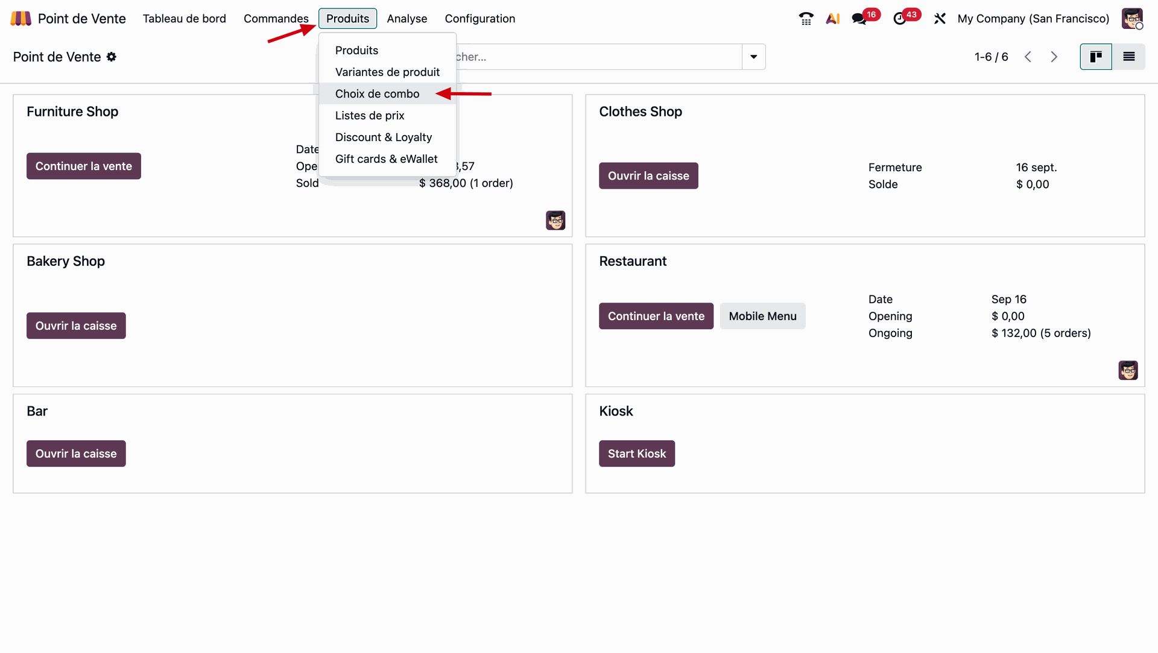Open the VoIP phone icon in navbar
1158x653 pixels.
[x=806, y=19]
